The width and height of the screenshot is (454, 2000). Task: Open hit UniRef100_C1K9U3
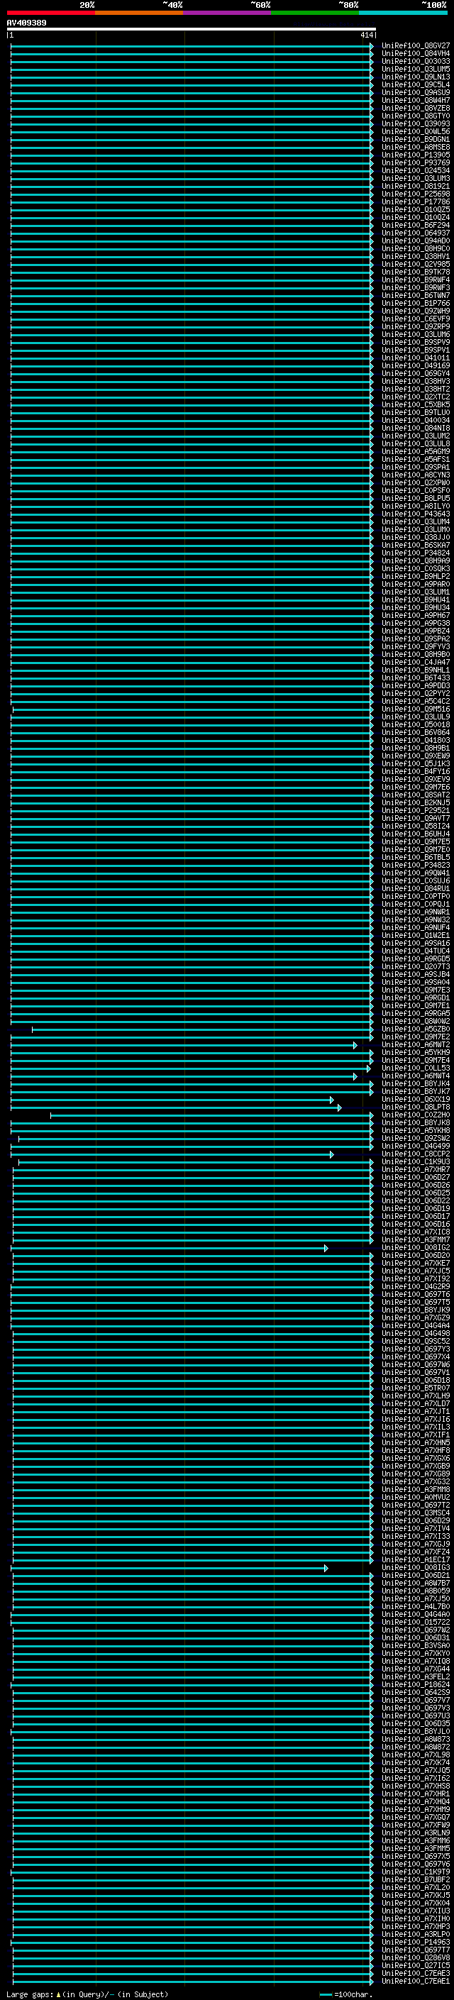pyautogui.click(x=415, y=1162)
